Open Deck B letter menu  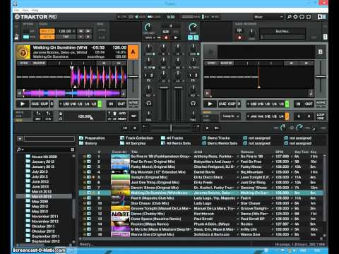[321, 52]
